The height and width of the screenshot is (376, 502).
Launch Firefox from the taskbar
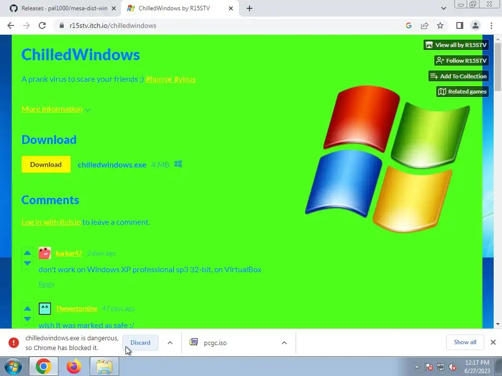pyautogui.click(x=74, y=366)
